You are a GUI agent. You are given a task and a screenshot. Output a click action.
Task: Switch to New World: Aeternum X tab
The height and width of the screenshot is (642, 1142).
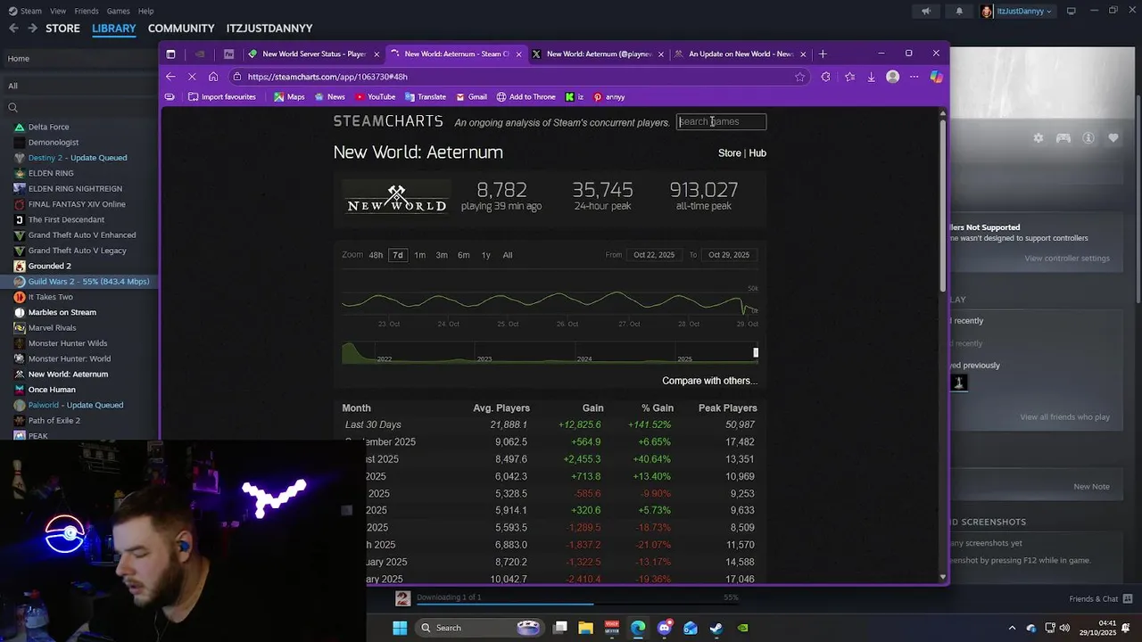tap(598, 53)
